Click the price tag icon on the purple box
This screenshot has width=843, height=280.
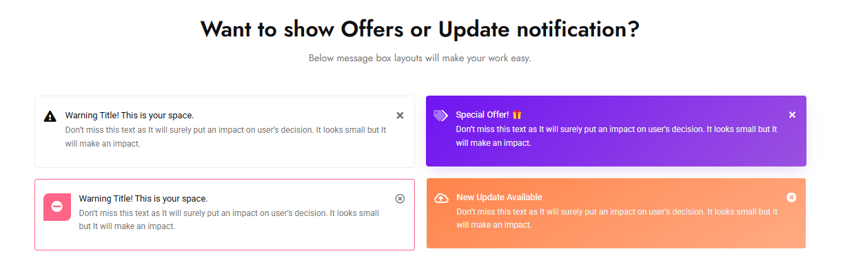tap(440, 115)
